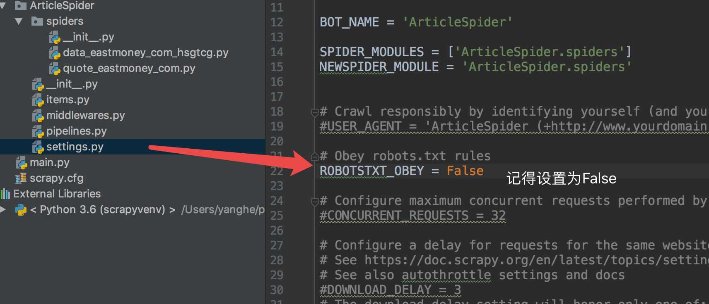Fold the comment block at line 24

[x=315, y=201]
